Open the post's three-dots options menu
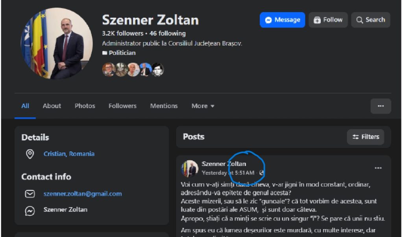 pyautogui.click(x=378, y=168)
